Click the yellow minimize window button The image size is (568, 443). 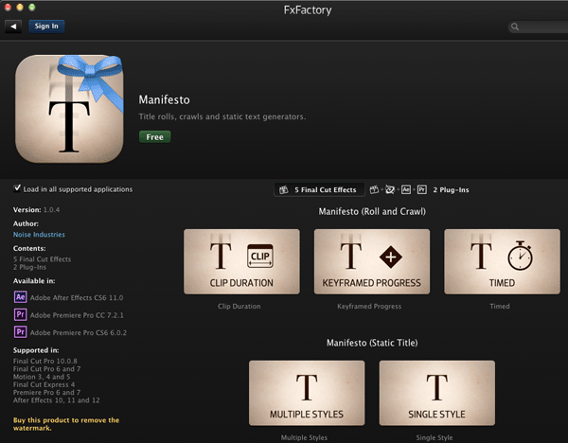point(20,7)
